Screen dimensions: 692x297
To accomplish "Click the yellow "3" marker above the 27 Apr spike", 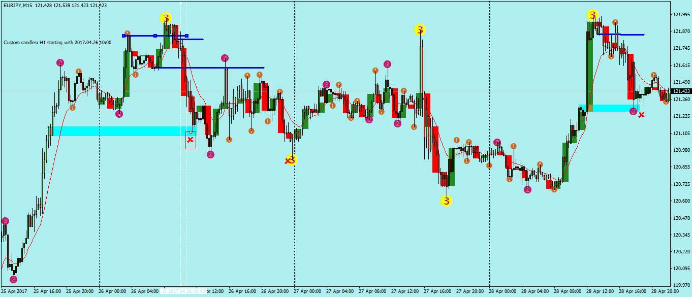I will (420, 30).
